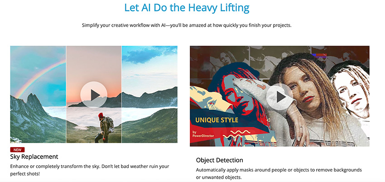
Task: Click the Object Detection description text
Action: click(279, 173)
